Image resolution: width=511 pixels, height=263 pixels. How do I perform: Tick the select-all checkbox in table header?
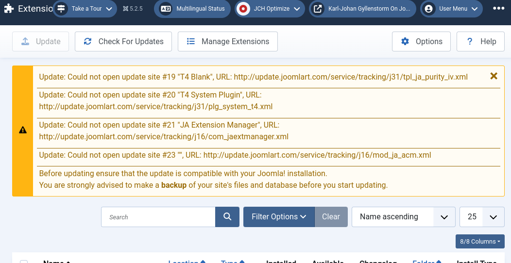pyautogui.click(x=24, y=262)
